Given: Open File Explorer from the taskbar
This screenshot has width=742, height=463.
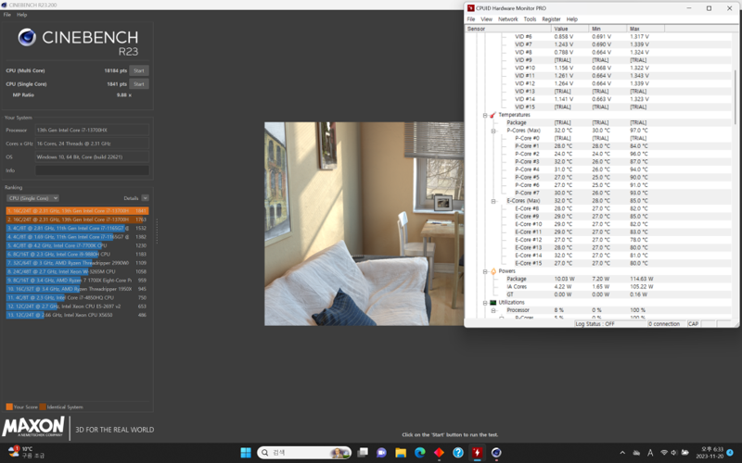Looking at the screenshot, I should pyautogui.click(x=401, y=453).
